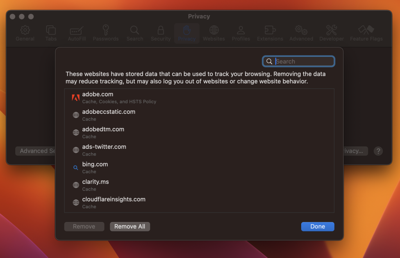The image size is (400, 258).
Task: Select the bing.com entry
Action: 199,168
